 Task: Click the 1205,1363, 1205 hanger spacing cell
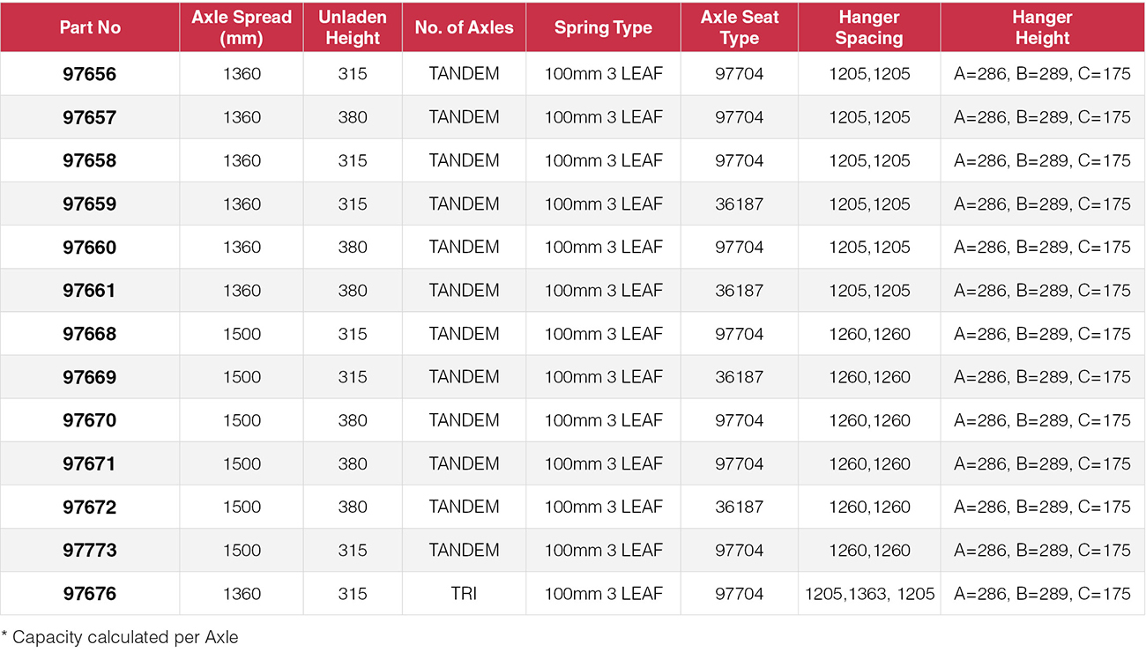click(x=869, y=594)
